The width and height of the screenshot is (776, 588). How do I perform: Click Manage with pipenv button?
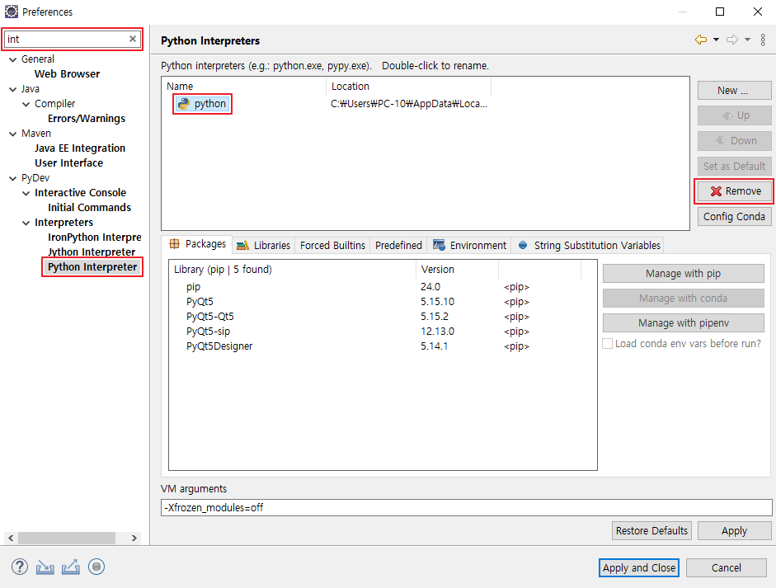point(683,322)
